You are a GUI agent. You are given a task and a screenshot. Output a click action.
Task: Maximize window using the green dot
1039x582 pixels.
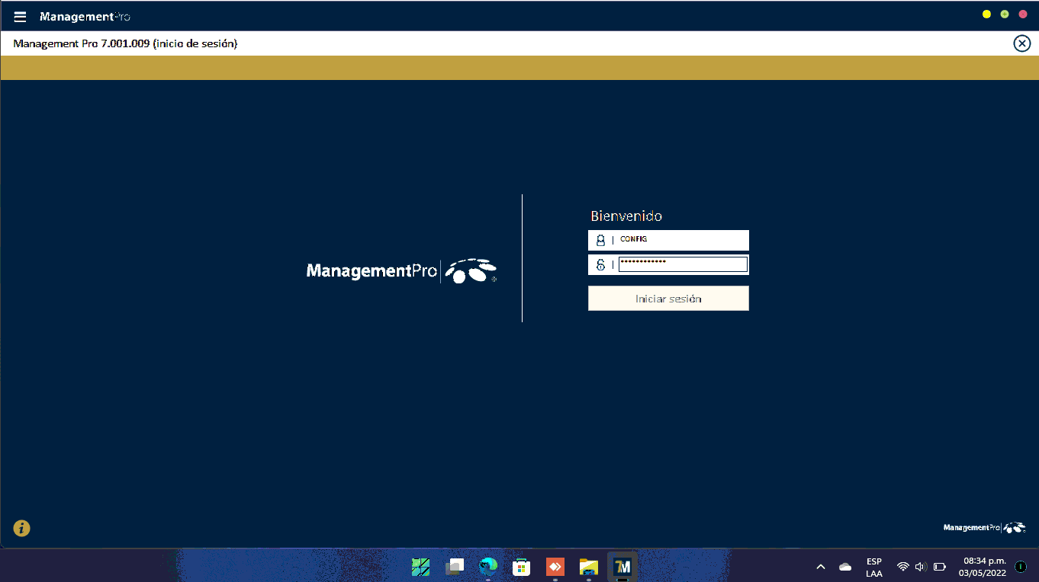point(1005,14)
